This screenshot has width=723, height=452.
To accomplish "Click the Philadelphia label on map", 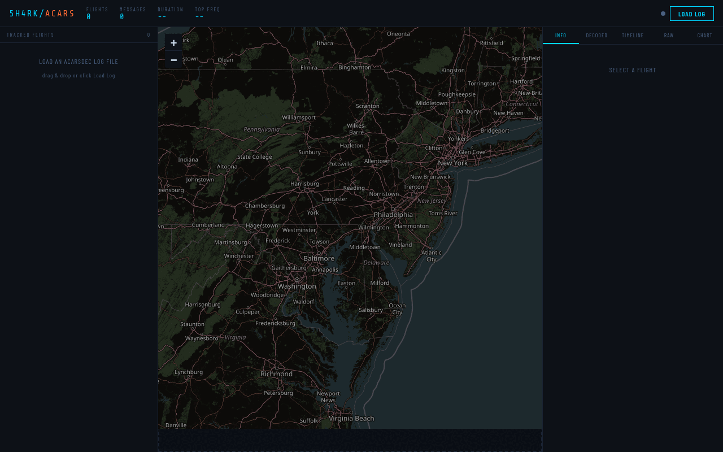I will tap(393, 215).
